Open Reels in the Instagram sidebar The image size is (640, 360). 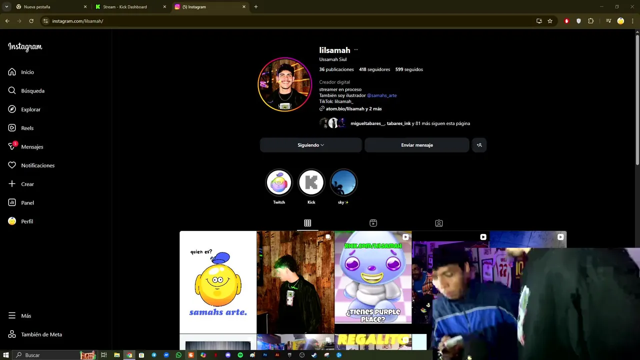tap(20, 128)
